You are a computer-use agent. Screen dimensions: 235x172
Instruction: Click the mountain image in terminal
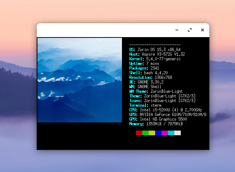pyautogui.click(x=80, y=80)
